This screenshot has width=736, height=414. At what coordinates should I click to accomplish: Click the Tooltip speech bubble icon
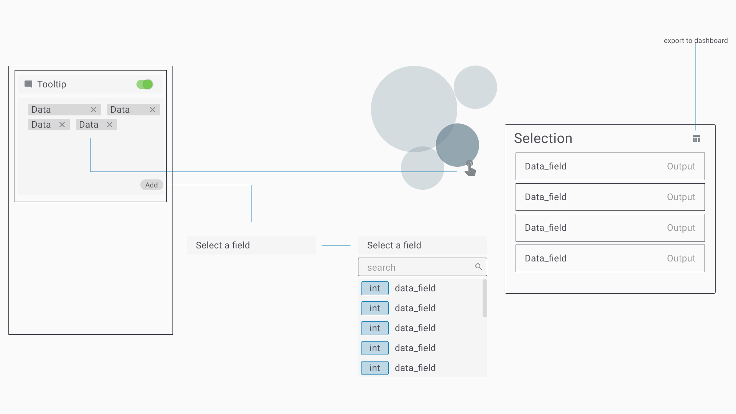(x=28, y=84)
